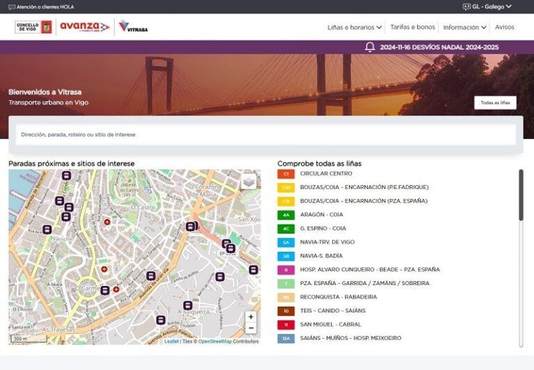The image size is (534, 370).
Task: Click the 4C line green badge
Action: pyautogui.click(x=286, y=229)
